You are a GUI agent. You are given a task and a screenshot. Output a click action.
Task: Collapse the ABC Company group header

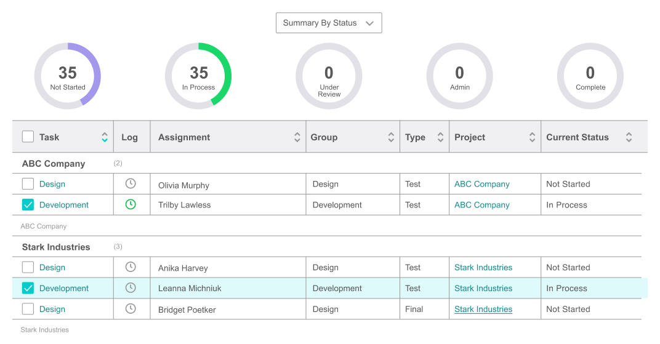[x=54, y=164]
